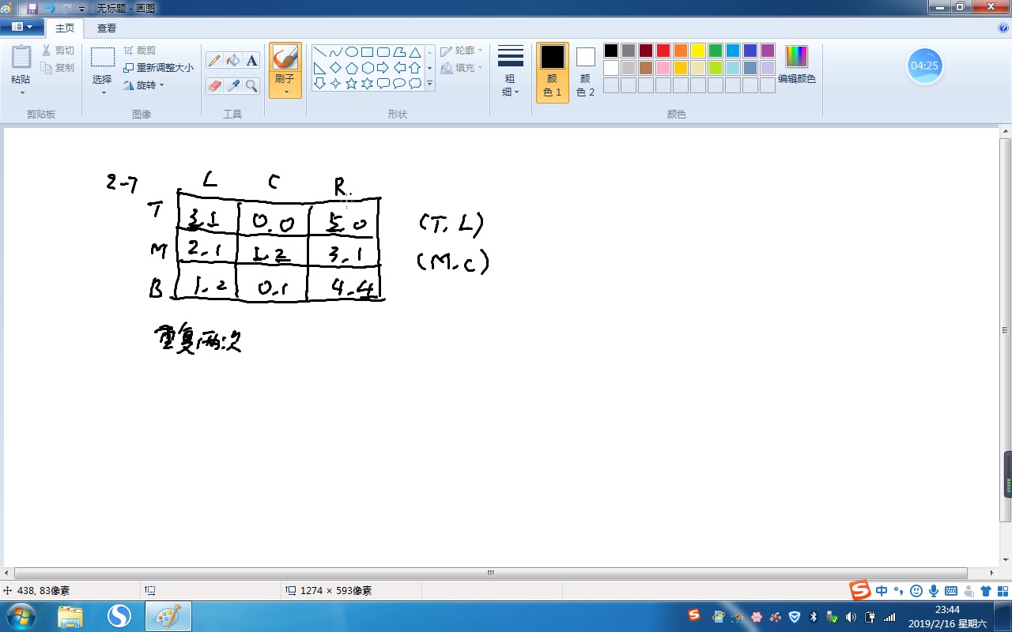This screenshot has width=1012, height=632.
Task: Open Edit colors (编辑颜色)
Action: (x=797, y=65)
